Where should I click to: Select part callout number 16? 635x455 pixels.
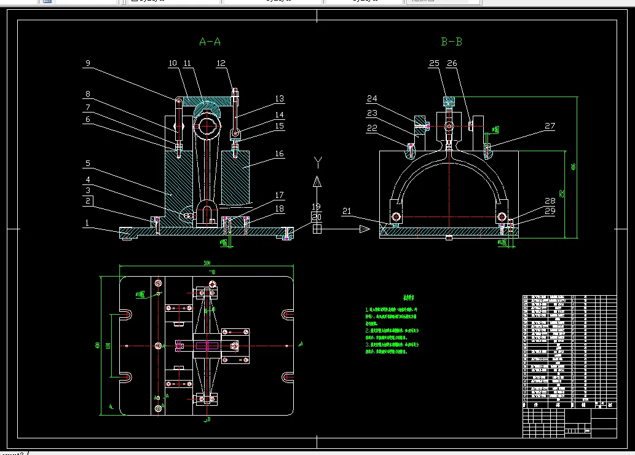280,154
